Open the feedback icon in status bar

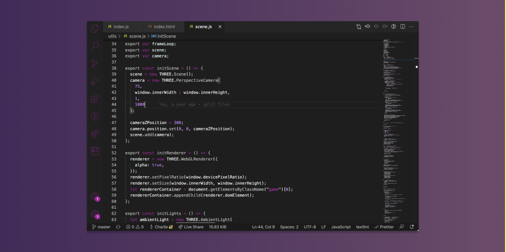pos(401,227)
